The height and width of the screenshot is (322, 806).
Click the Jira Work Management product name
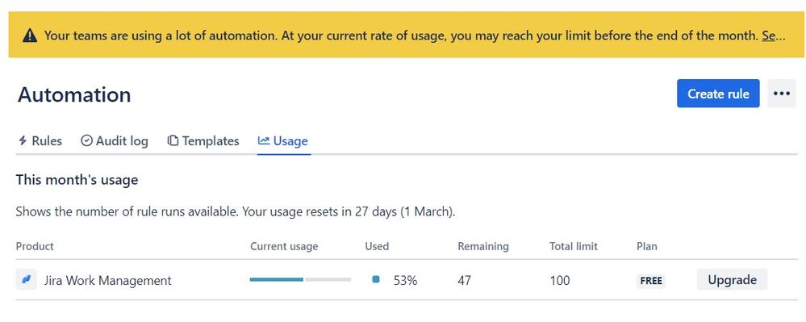107,280
